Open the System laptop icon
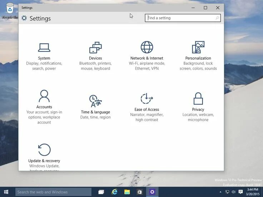This screenshot has width=263, height=197. point(44,47)
